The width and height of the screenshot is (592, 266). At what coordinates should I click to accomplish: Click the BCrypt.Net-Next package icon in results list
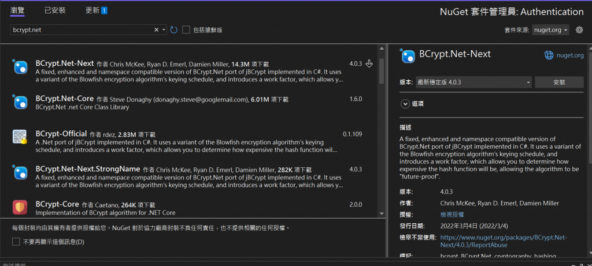pyautogui.click(x=20, y=67)
